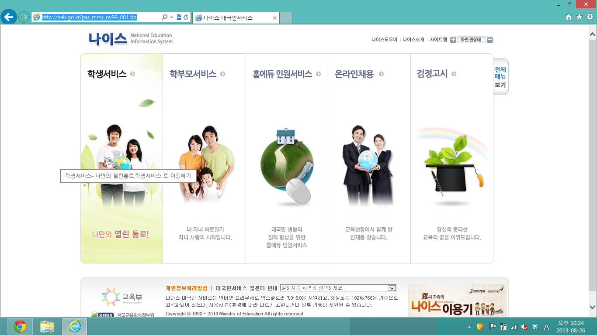Click 대국민서비스 콜센터 안내 label
The image size is (597, 335).
(247, 288)
